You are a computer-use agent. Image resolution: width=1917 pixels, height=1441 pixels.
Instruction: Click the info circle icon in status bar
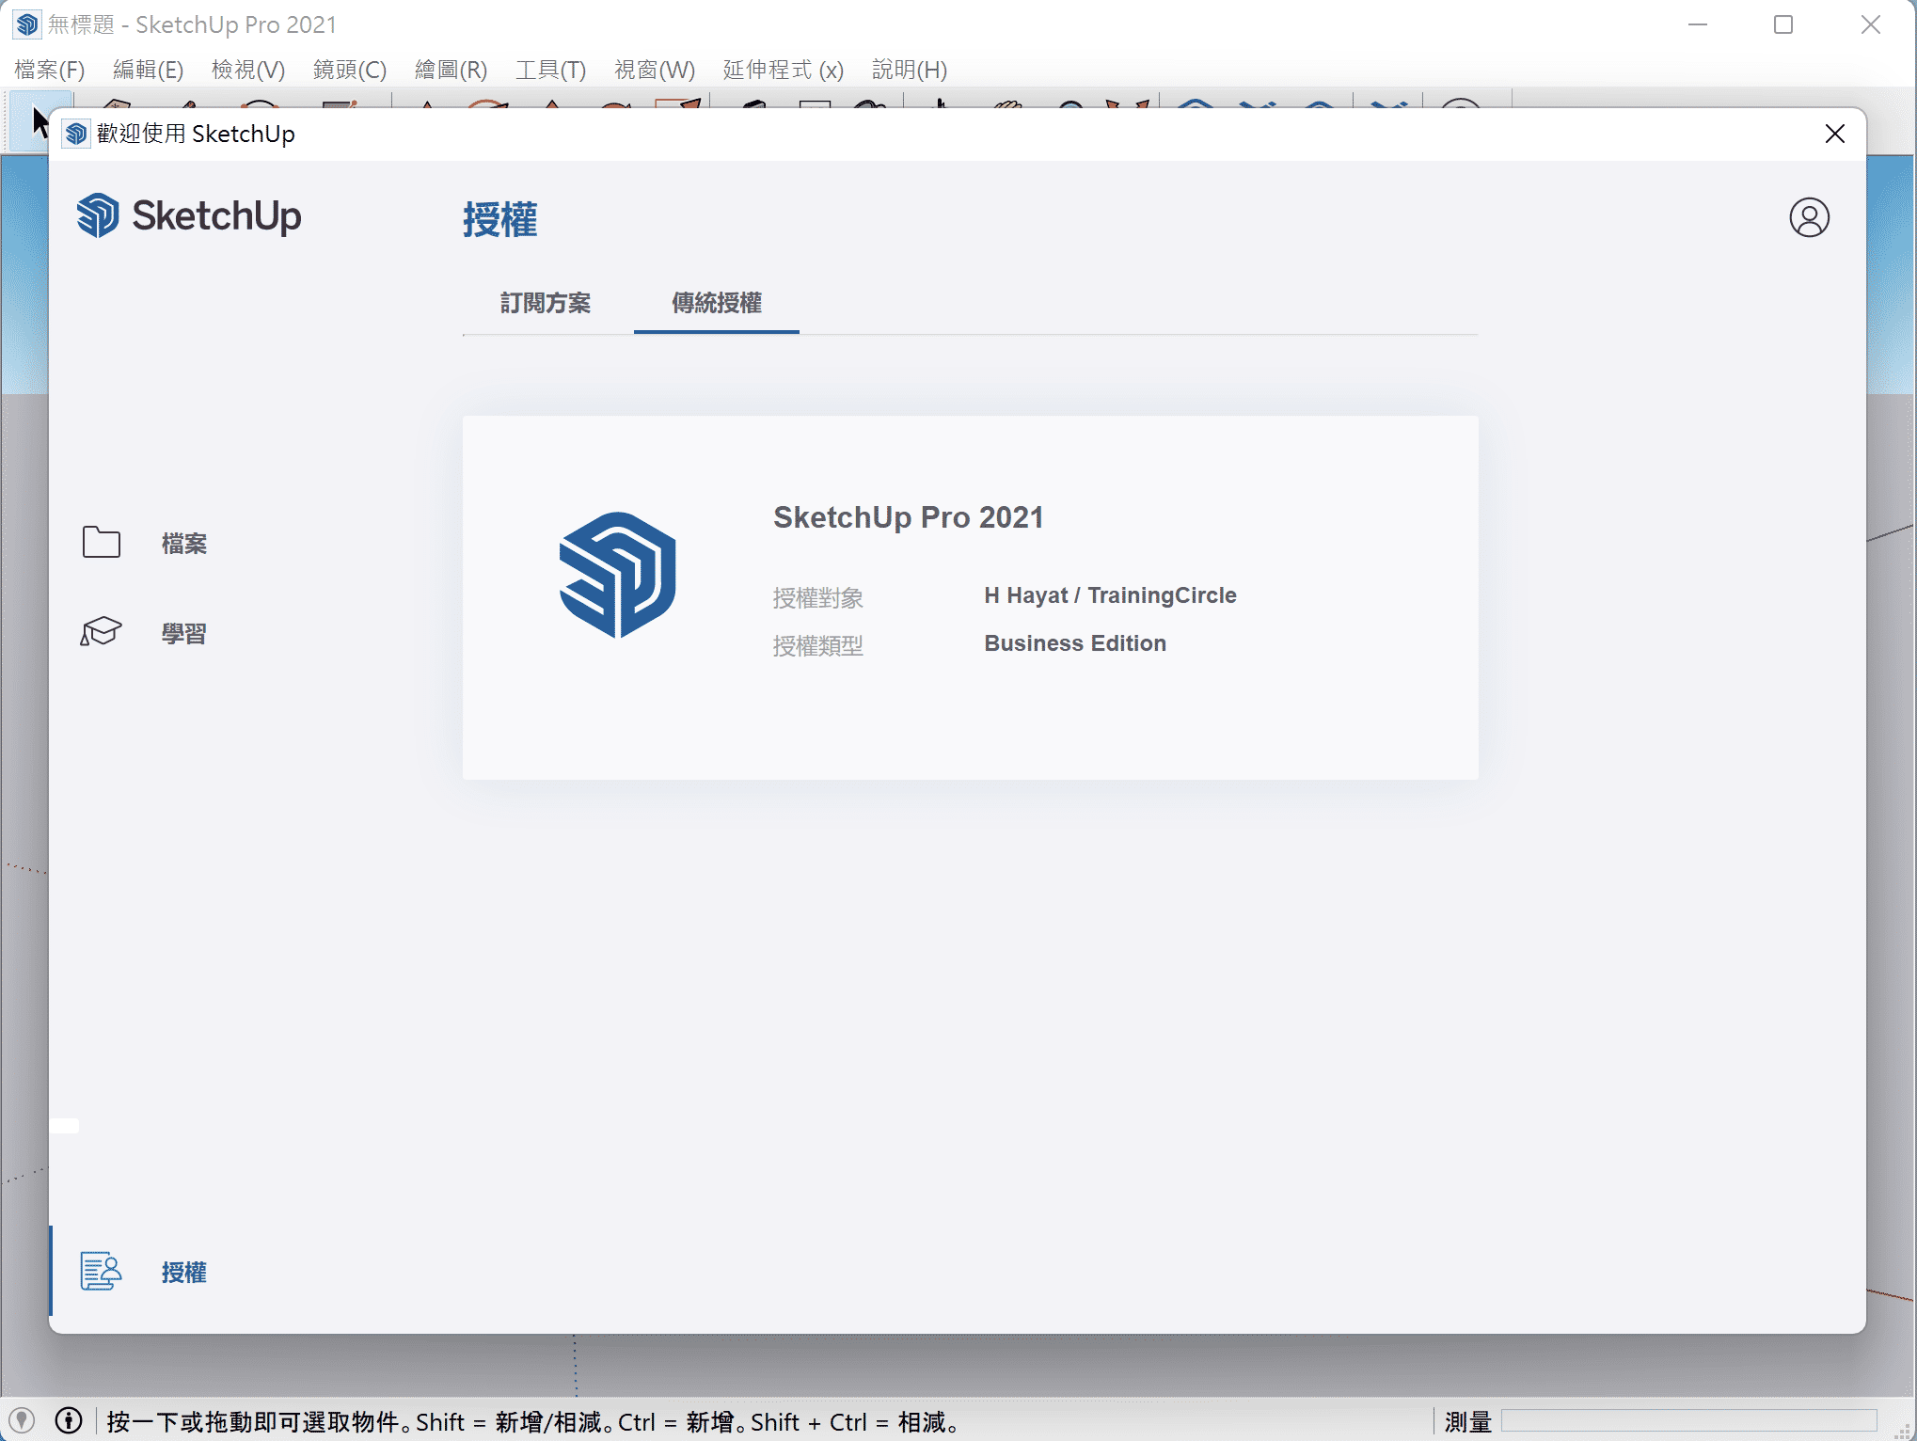coord(69,1420)
